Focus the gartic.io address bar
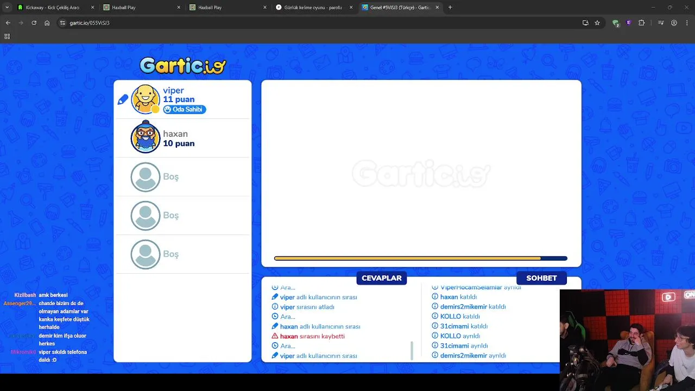Image resolution: width=695 pixels, height=391 pixels. click(320, 23)
